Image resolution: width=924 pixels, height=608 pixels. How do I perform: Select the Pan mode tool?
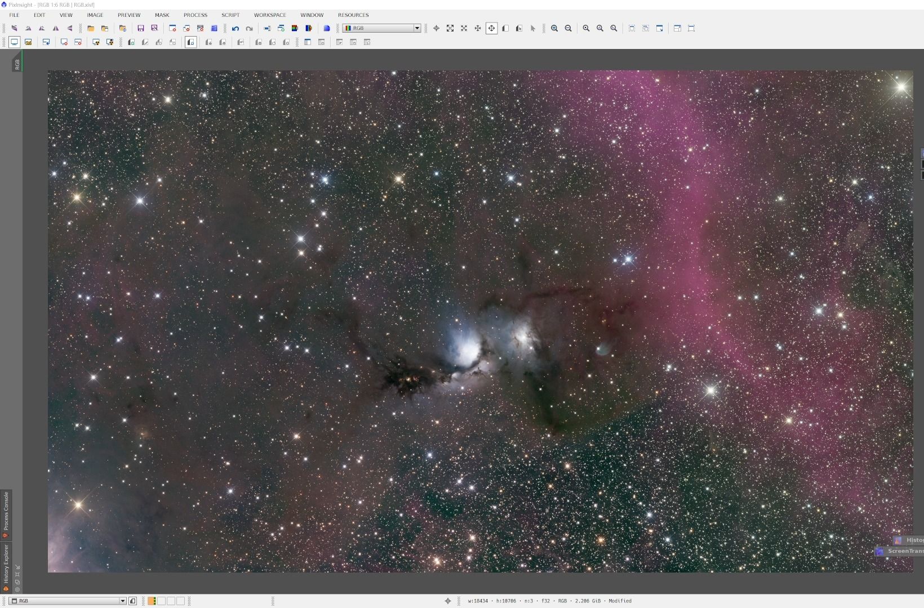click(491, 28)
